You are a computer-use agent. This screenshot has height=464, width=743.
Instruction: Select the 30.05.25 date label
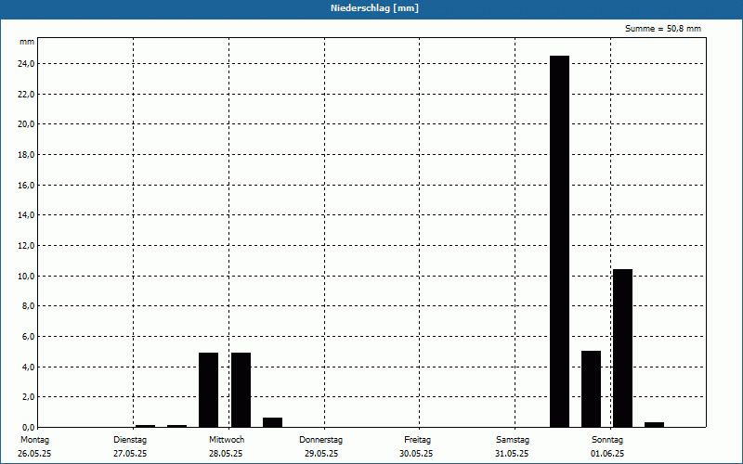(416, 454)
